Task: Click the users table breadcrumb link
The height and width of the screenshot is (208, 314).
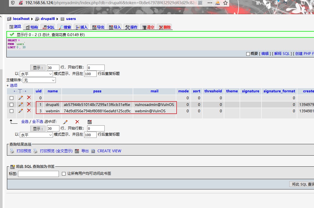Action: [71, 19]
